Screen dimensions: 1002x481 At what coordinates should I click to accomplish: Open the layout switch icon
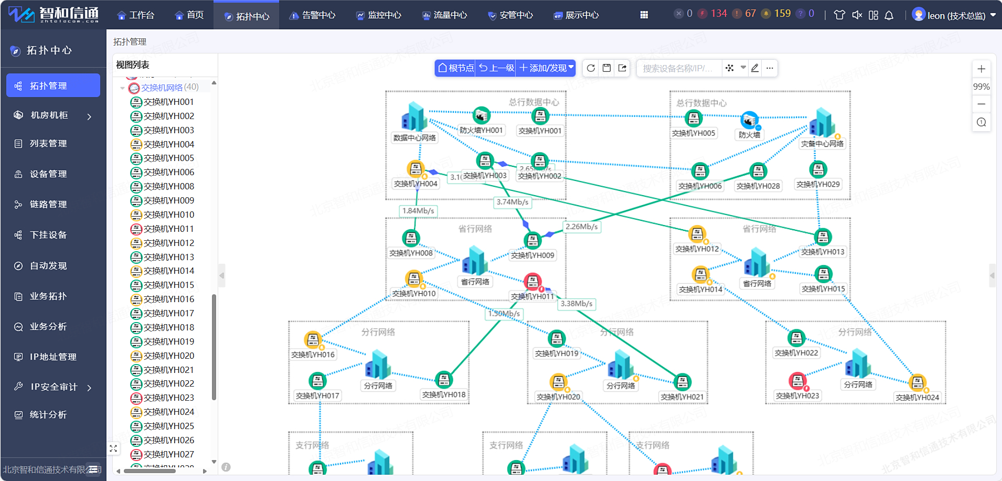(x=873, y=15)
